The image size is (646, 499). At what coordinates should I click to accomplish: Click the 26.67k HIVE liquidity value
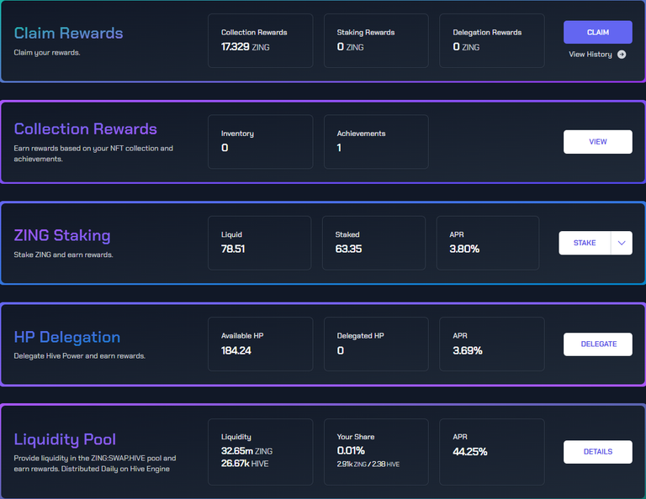[245, 464]
